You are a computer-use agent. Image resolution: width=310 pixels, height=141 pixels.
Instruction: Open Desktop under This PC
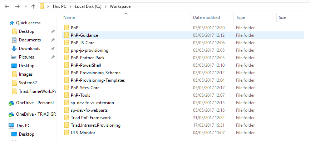click(26, 134)
